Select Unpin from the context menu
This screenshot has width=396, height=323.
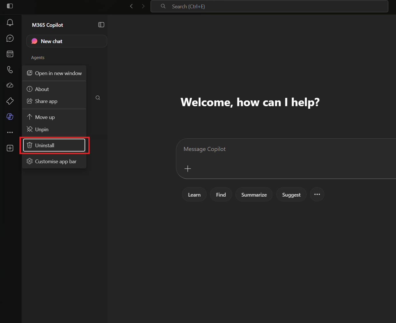coord(54,130)
